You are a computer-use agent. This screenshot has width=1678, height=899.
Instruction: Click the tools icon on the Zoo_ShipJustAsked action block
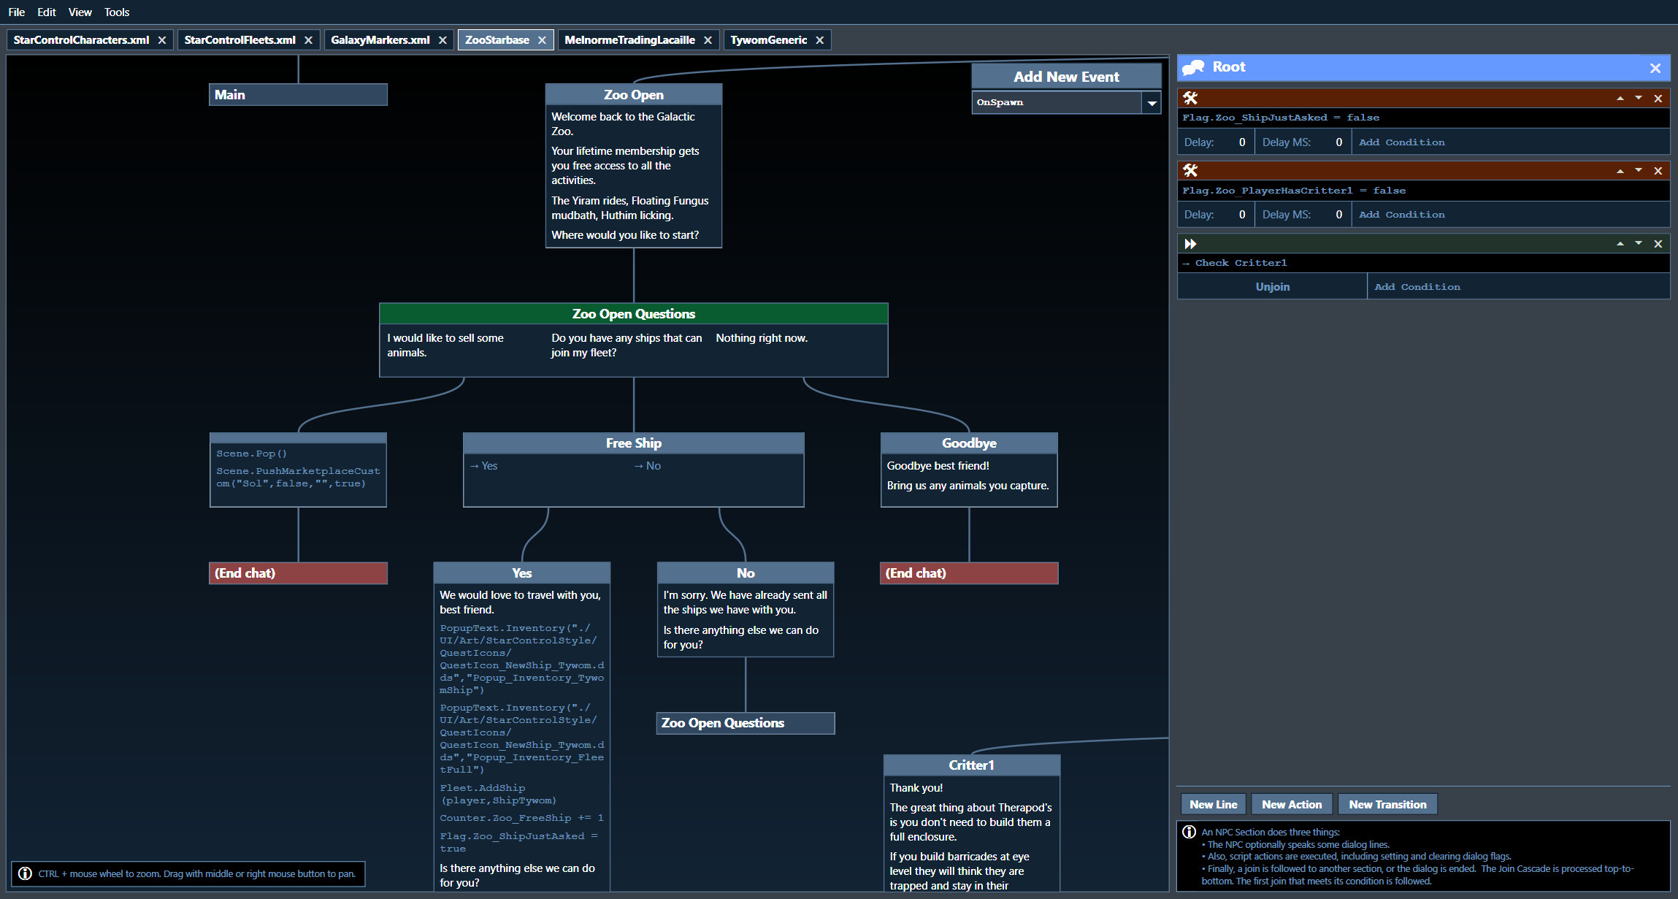[x=1190, y=97]
